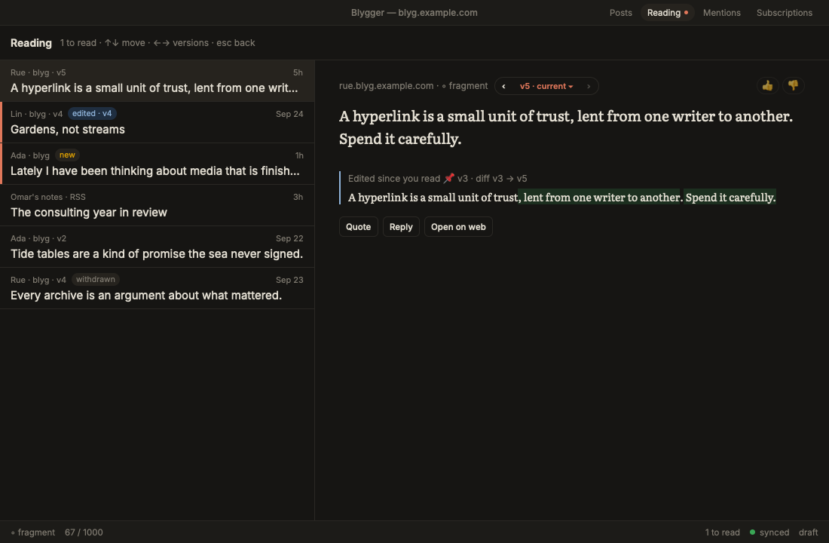The height and width of the screenshot is (543, 829).
Task: Click the 'edited · v4' badge
Action: (x=92, y=114)
